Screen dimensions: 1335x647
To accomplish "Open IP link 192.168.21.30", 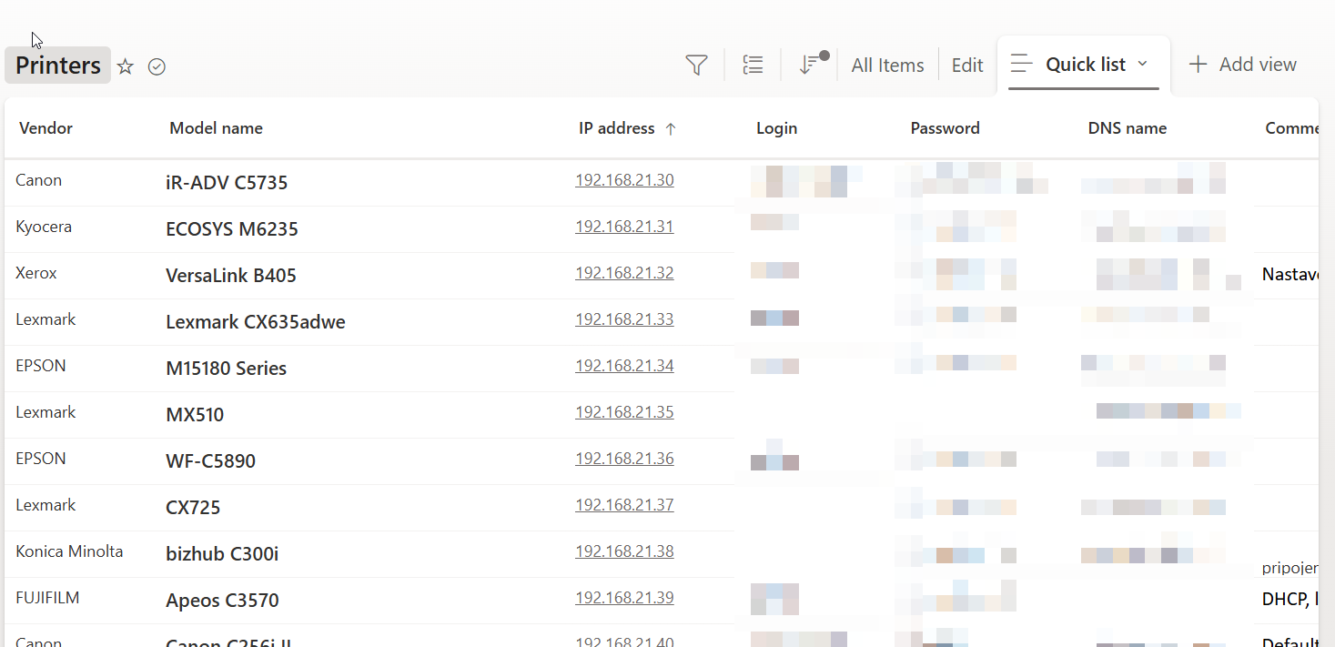I will 624,180.
